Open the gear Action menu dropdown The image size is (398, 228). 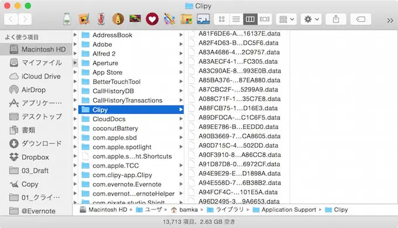click(311, 19)
